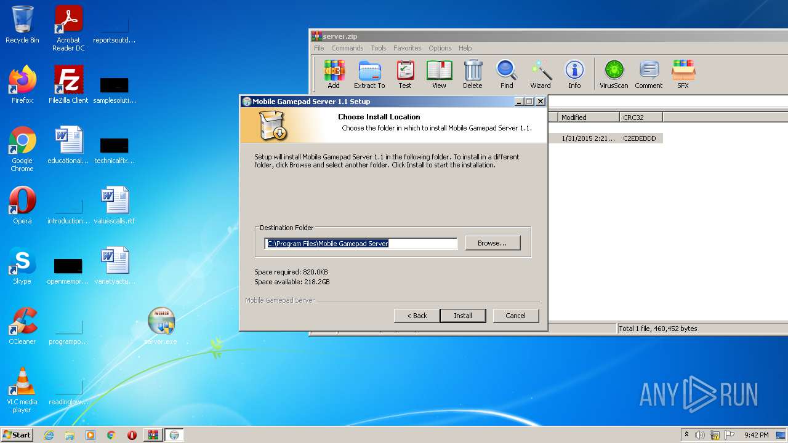Click the Delete trash icon in WinRAR
Screen dimensions: 788x443
[x=473, y=74]
